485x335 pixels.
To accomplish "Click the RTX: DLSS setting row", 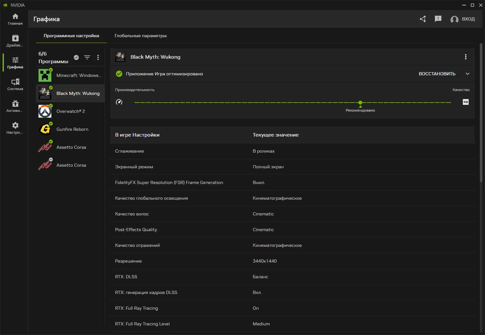I will pos(292,277).
